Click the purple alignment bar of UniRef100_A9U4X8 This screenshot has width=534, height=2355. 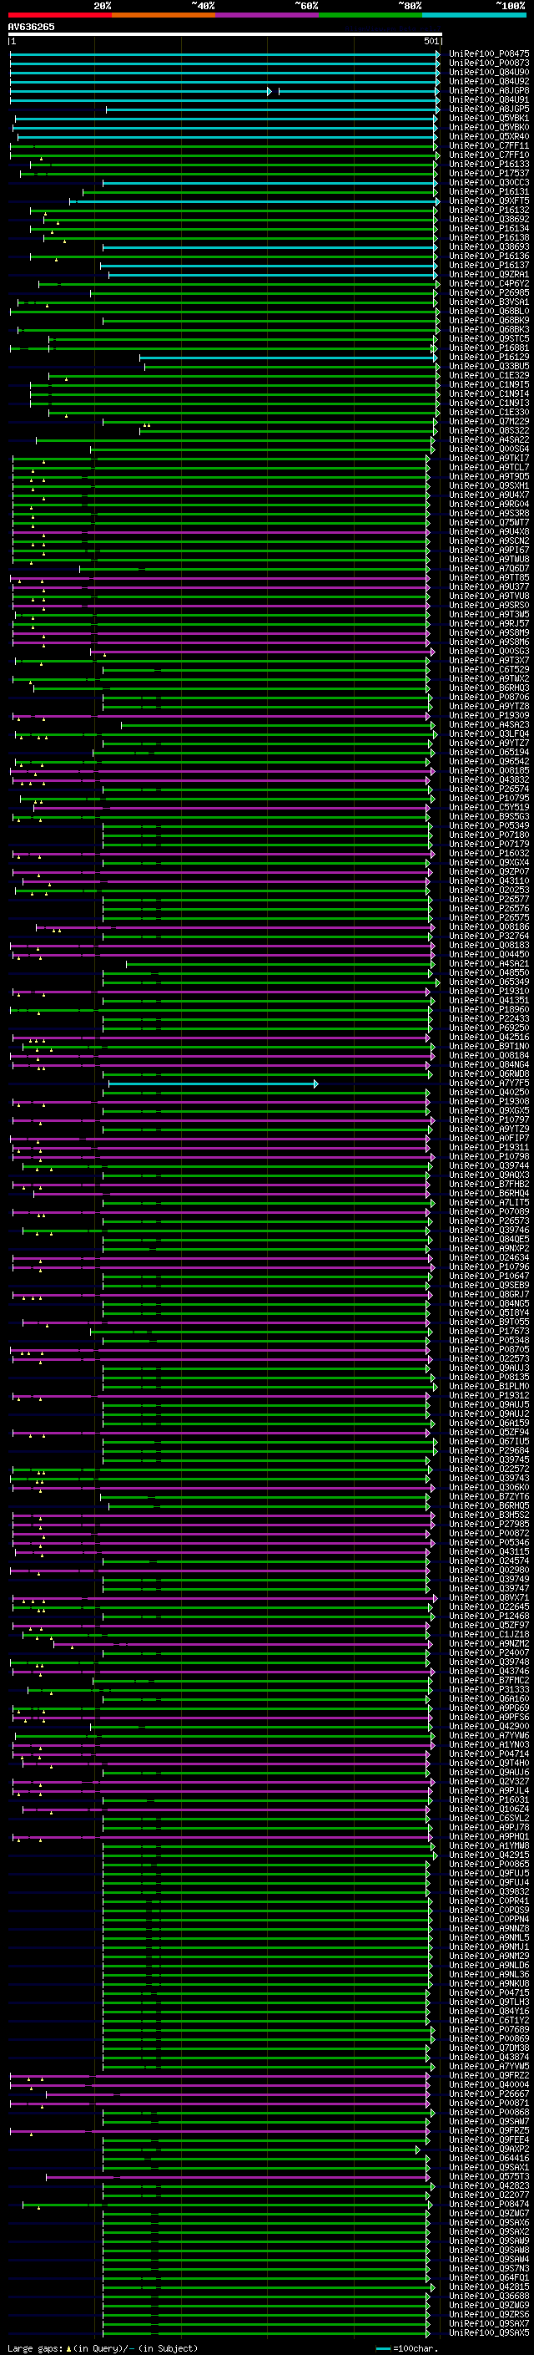221,532
